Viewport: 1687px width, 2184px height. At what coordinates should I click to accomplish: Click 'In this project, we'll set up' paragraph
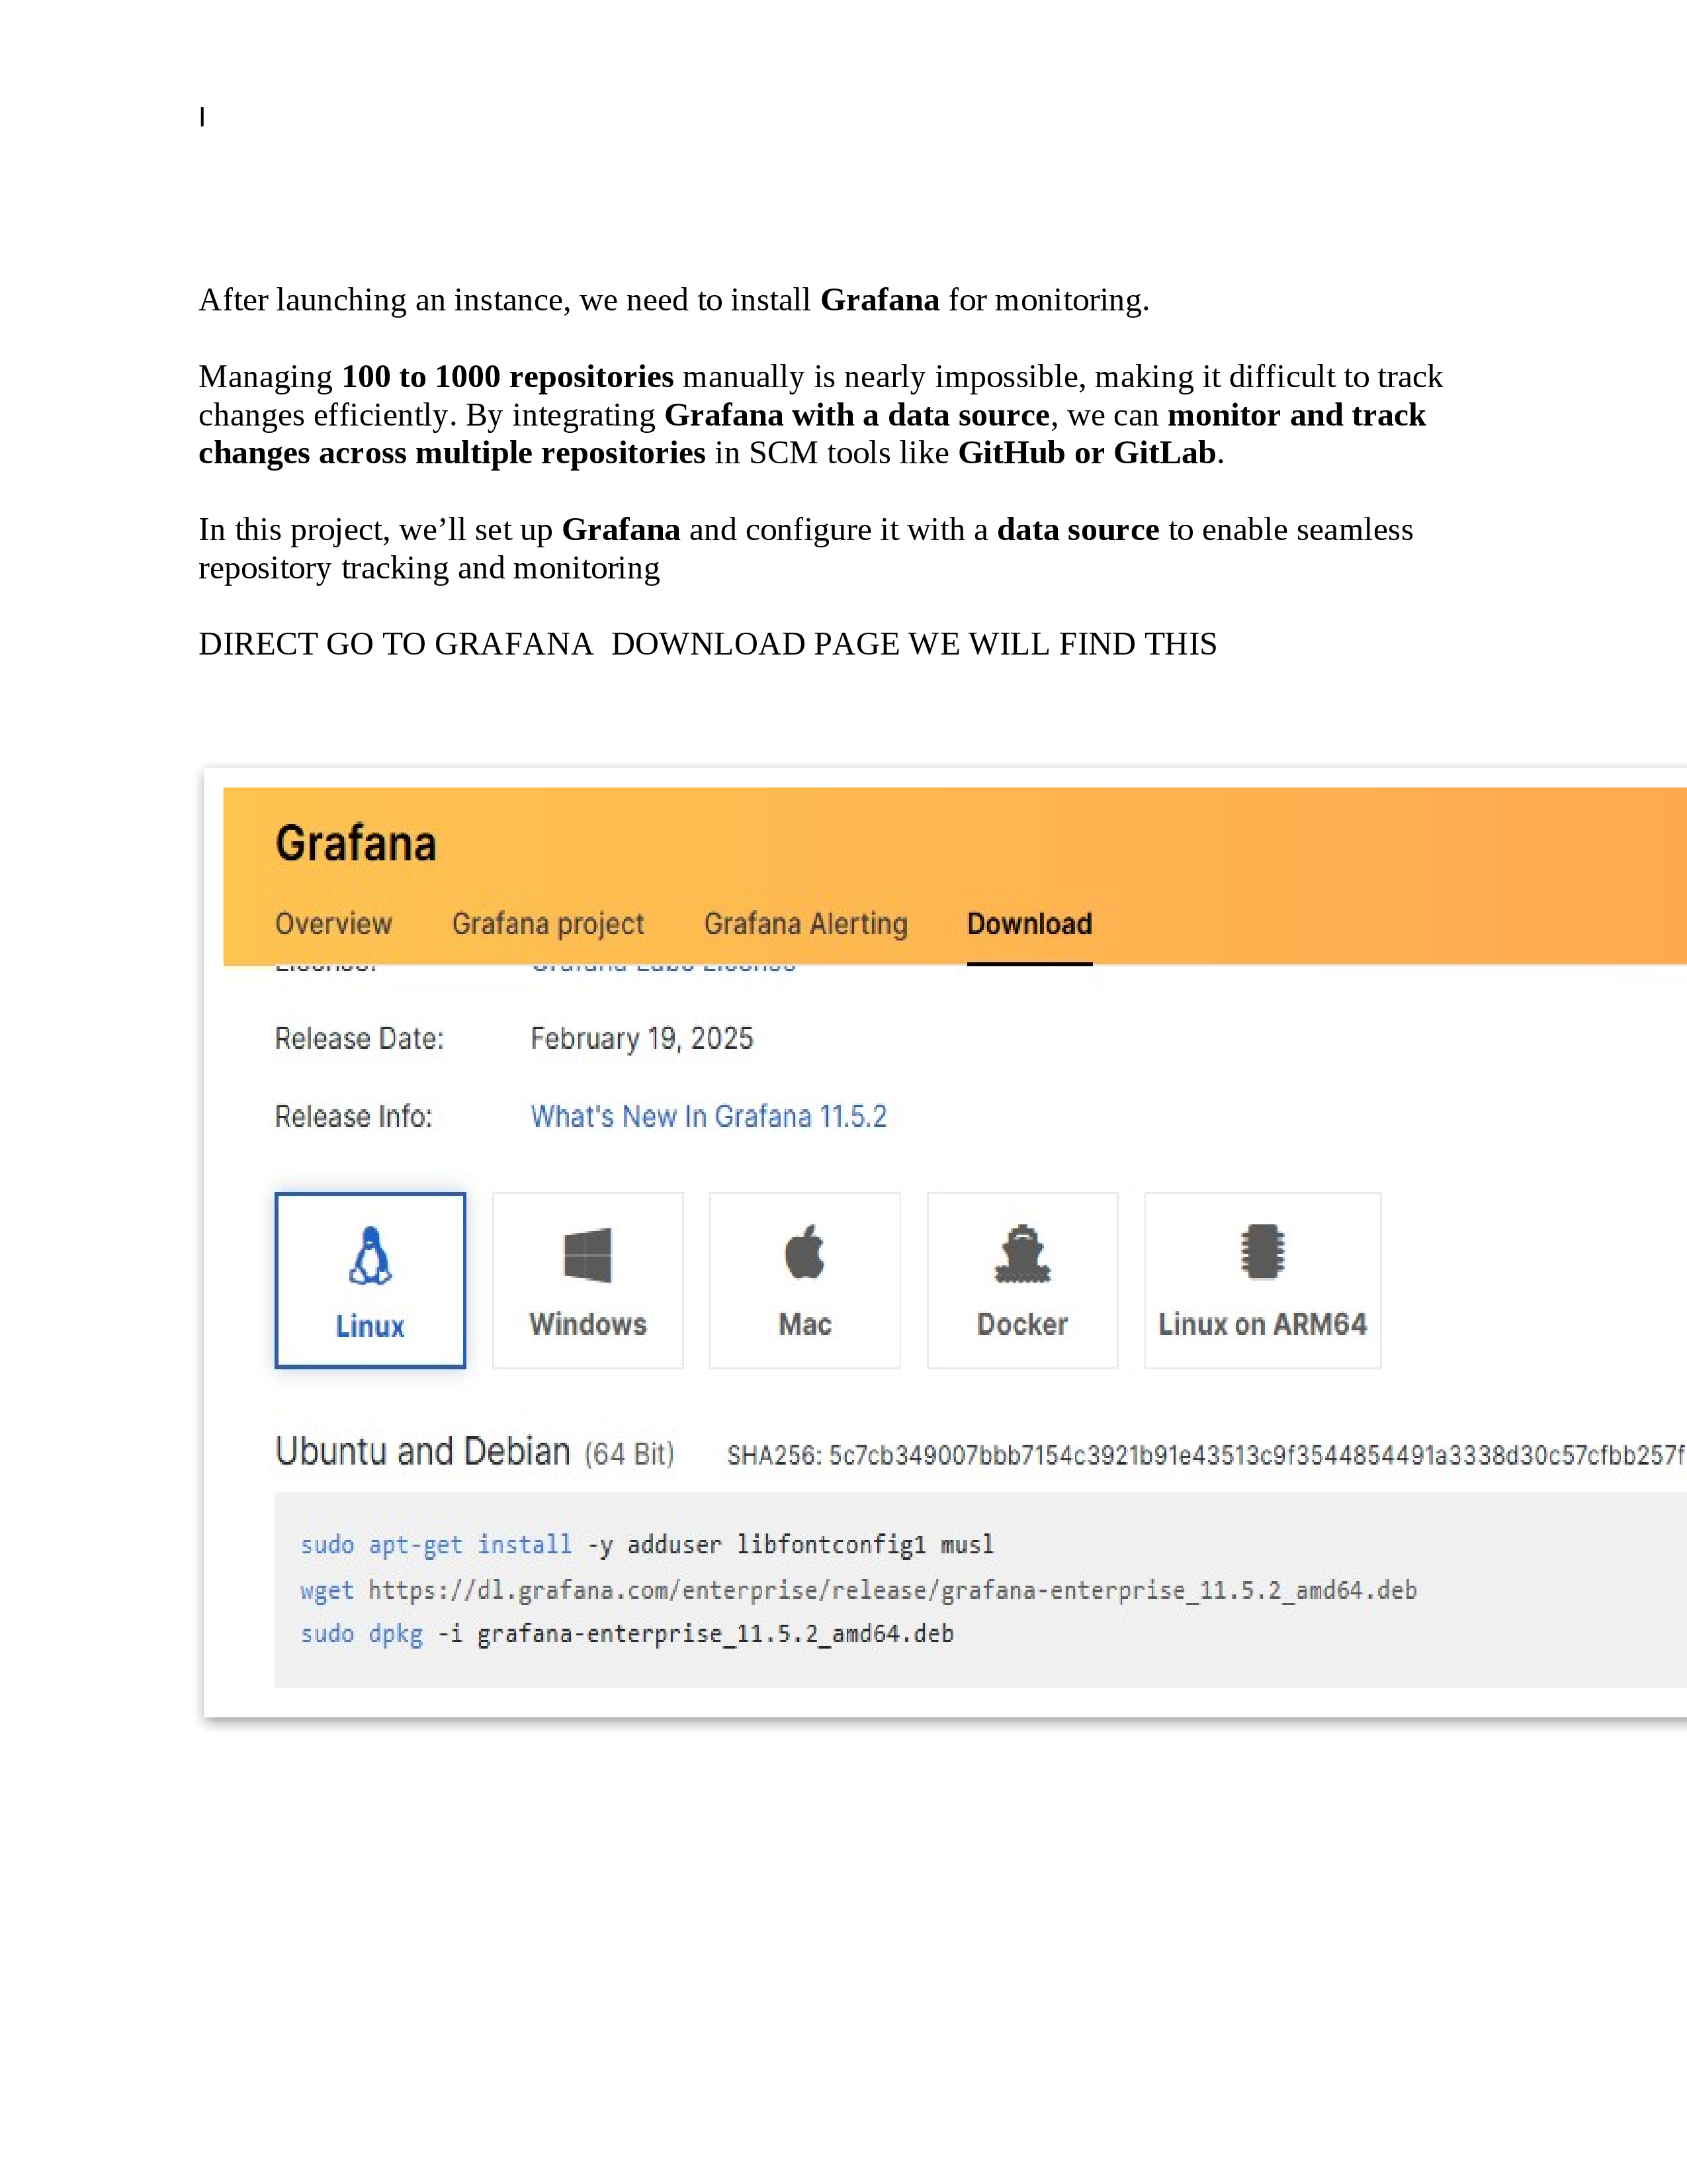806,548
